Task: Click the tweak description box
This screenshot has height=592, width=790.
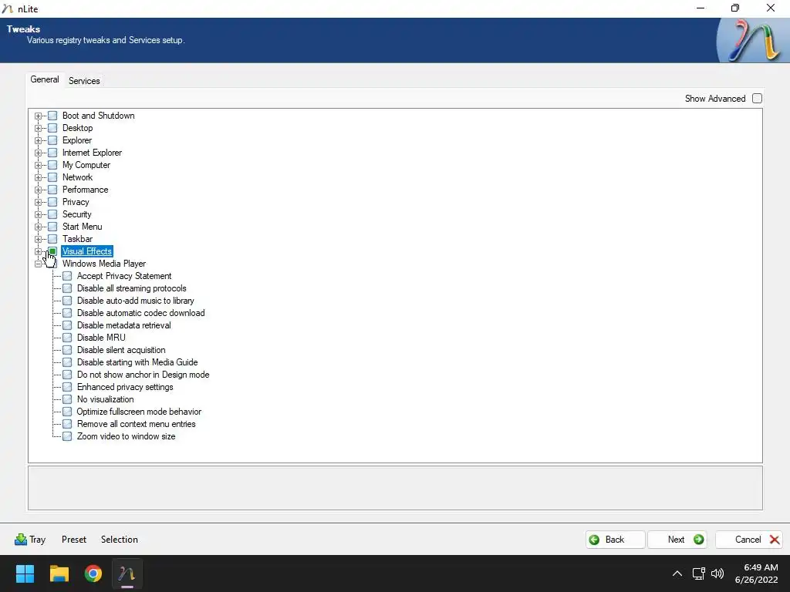Action: [395, 488]
